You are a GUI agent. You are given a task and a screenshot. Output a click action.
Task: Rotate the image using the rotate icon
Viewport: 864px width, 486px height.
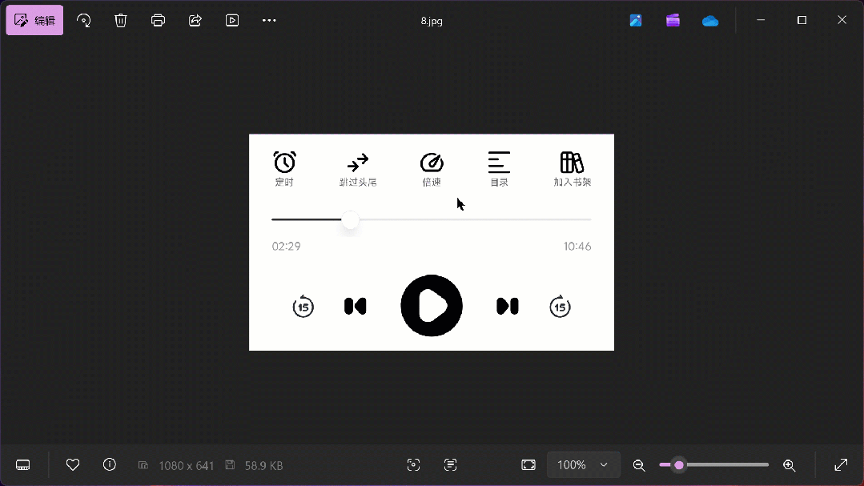83,21
